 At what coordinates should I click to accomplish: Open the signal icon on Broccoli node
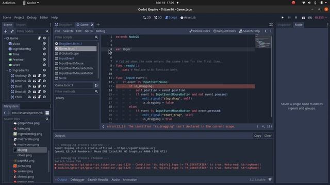(x=29, y=91)
